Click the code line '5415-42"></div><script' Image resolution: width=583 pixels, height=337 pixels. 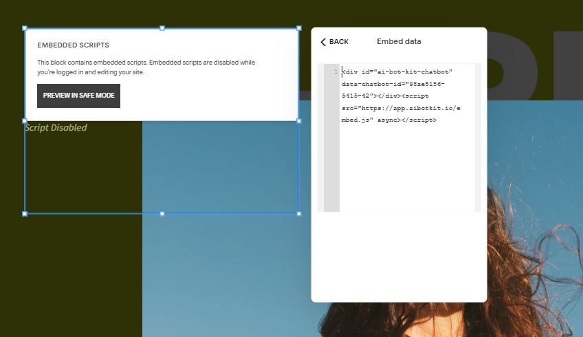pyautogui.click(x=385, y=96)
